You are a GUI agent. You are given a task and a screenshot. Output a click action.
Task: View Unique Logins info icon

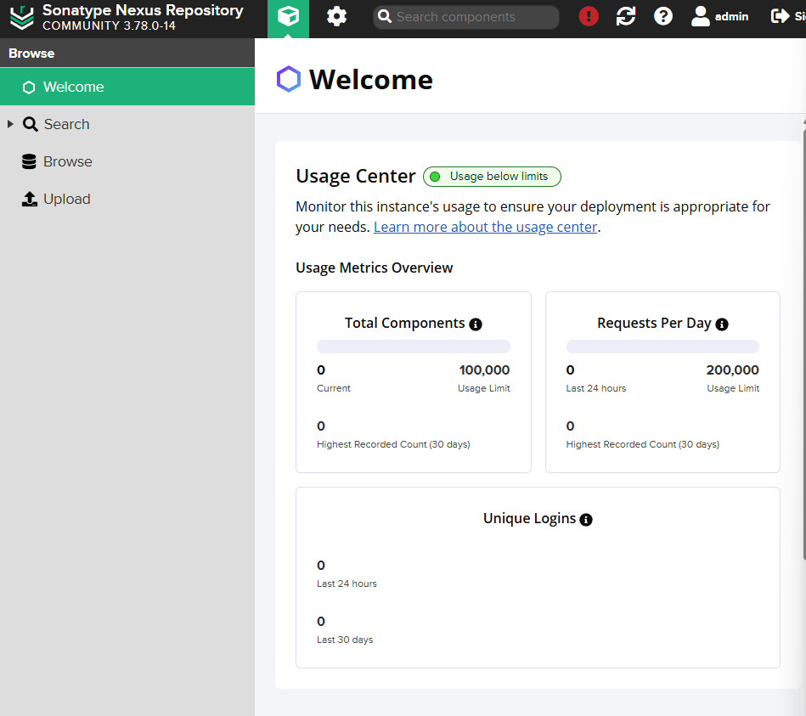tap(586, 519)
